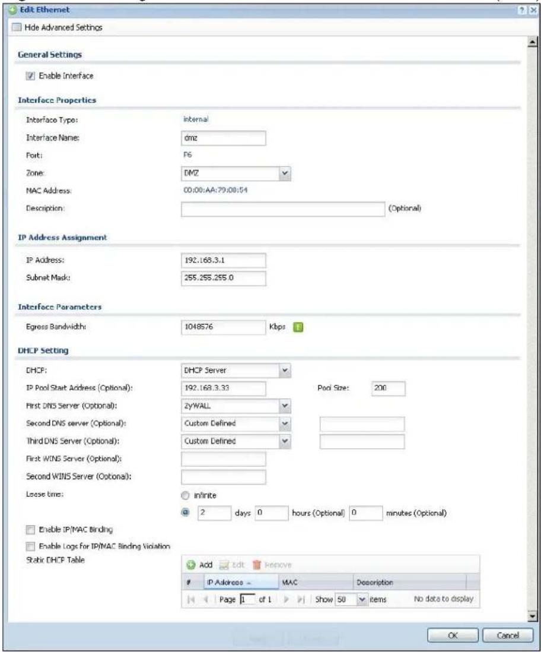Go to last page of DHCP table
Image resolution: width=541 pixels, height=652 pixels.
pos(301,600)
